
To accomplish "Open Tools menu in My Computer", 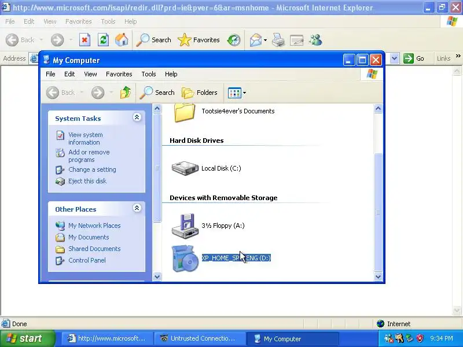I will pos(149,74).
